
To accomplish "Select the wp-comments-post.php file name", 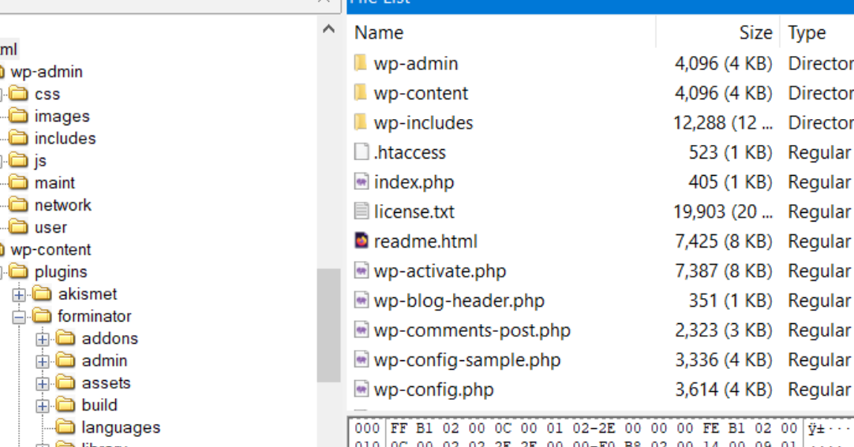I will click(472, 330).
